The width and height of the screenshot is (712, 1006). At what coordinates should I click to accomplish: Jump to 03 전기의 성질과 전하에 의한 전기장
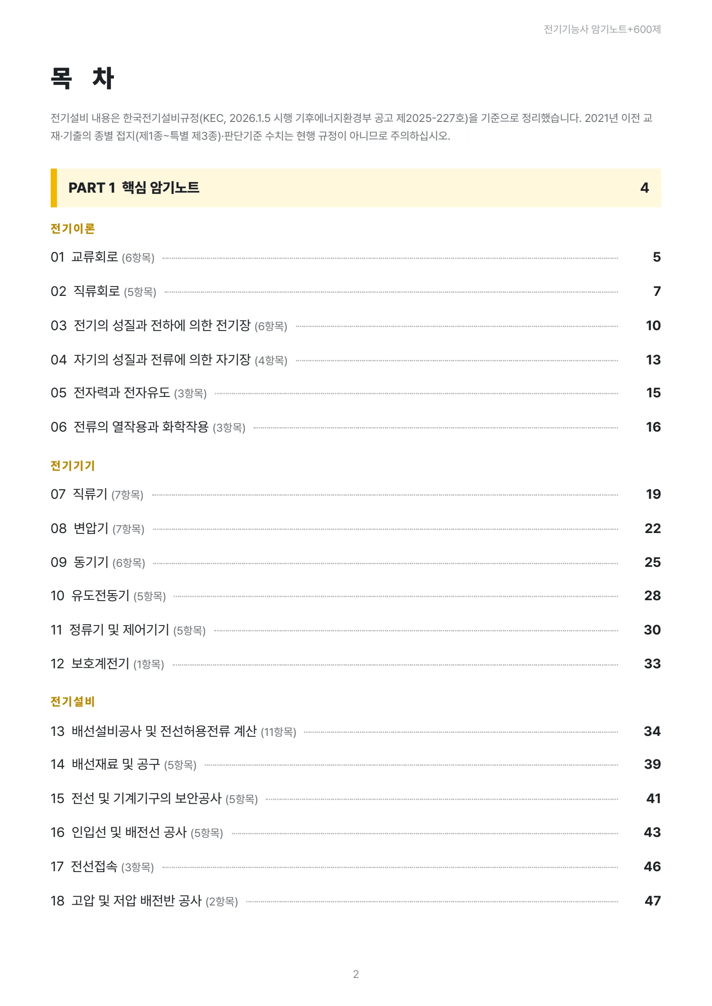(x=356, y=326)
